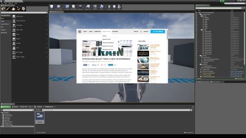Select the Geometry Editing mode icon
The width and height of the screenshot is (246, 138).
(23, 9)
